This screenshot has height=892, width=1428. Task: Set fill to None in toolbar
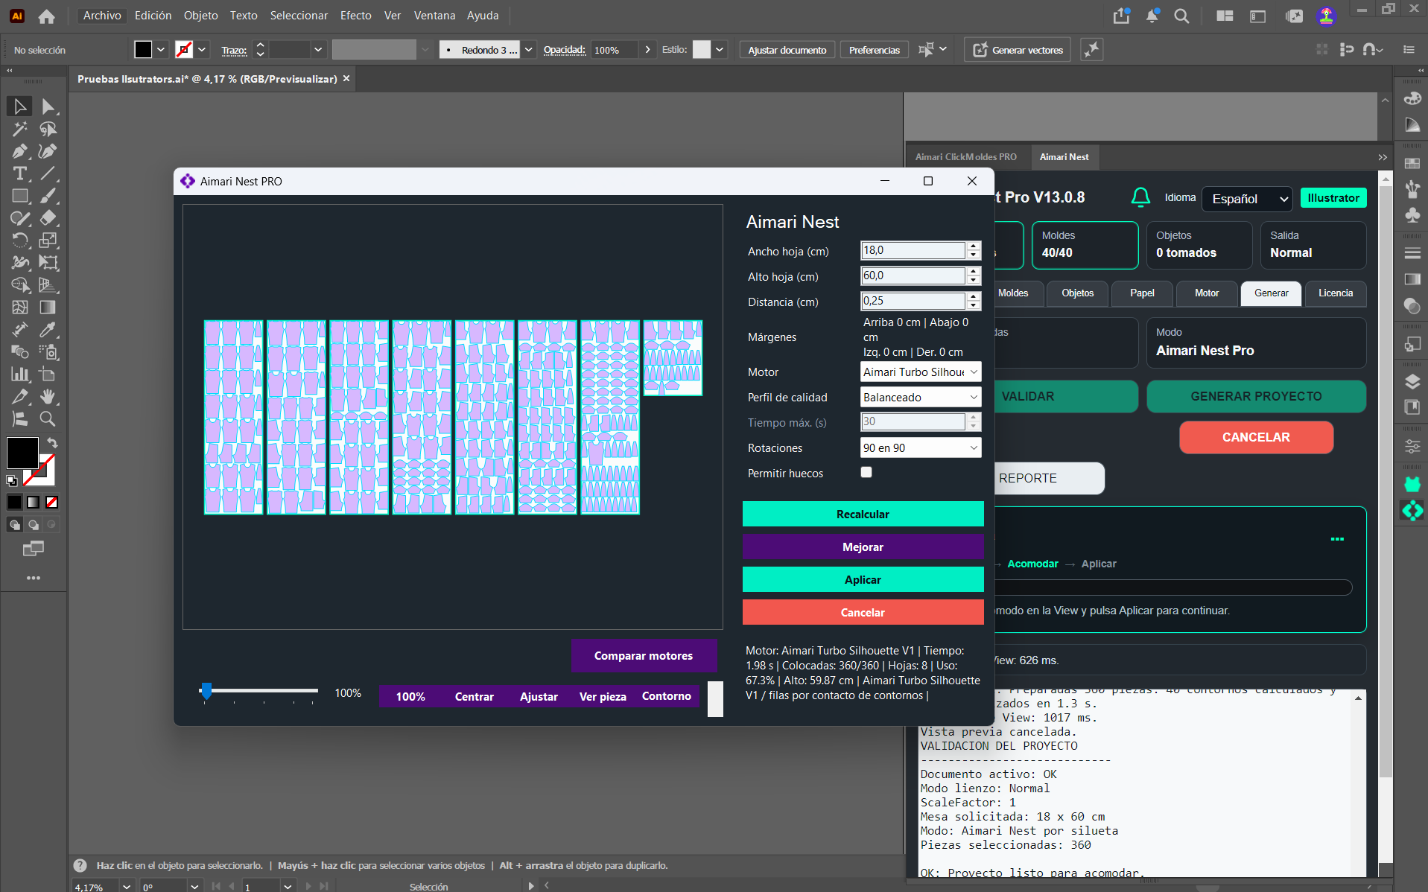tap(51, 503)
